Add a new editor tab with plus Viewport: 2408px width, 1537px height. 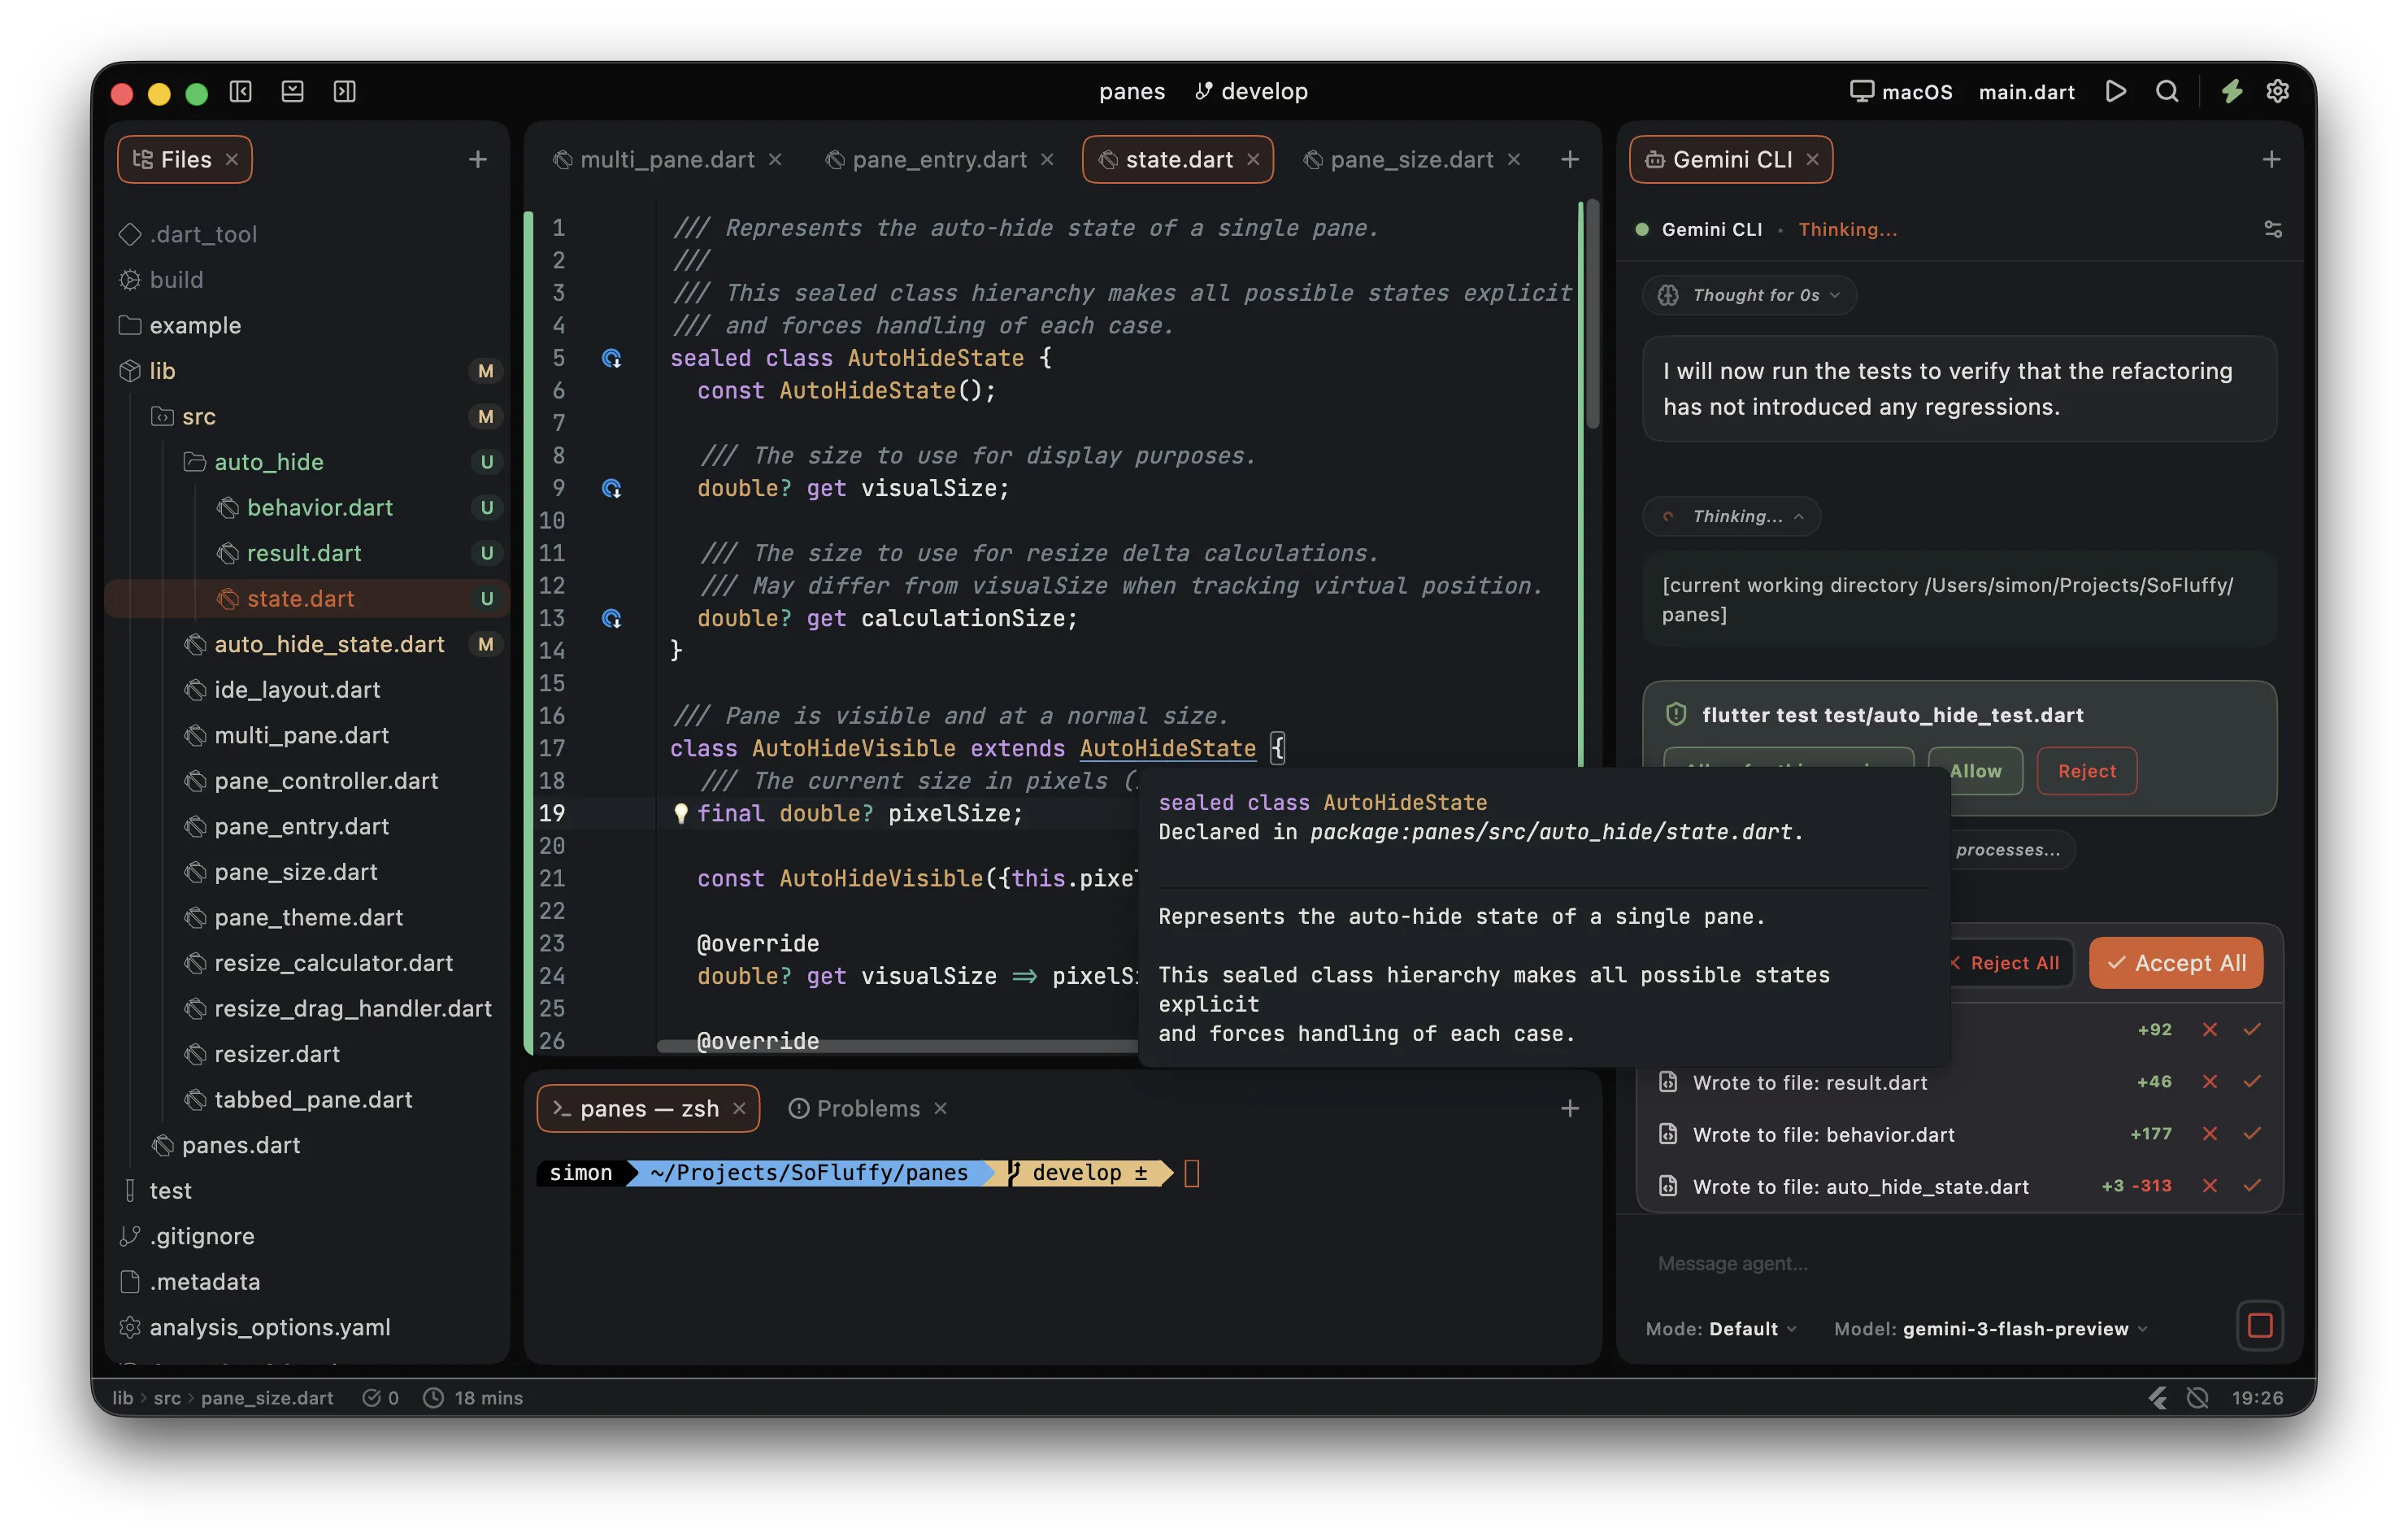tap(1570, 159)
